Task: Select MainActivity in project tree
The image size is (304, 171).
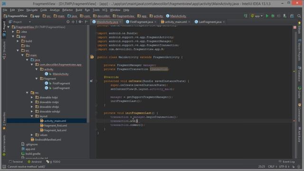Action: coord(60,74)
